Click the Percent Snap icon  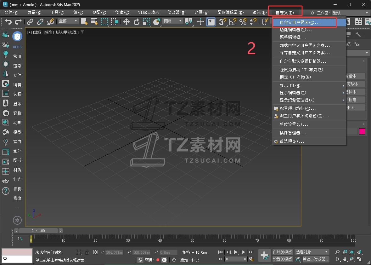243,22
